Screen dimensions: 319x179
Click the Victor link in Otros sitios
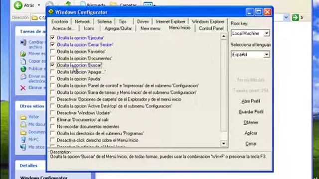(x=33, y=117)
